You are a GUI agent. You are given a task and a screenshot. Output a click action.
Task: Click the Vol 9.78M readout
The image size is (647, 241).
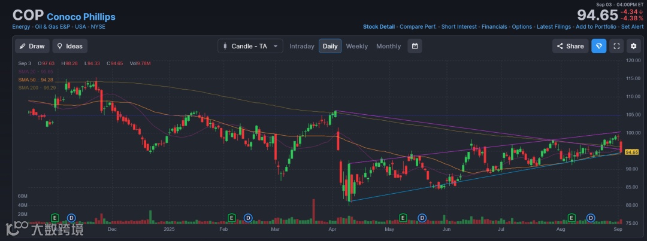[x=140, y=63]
